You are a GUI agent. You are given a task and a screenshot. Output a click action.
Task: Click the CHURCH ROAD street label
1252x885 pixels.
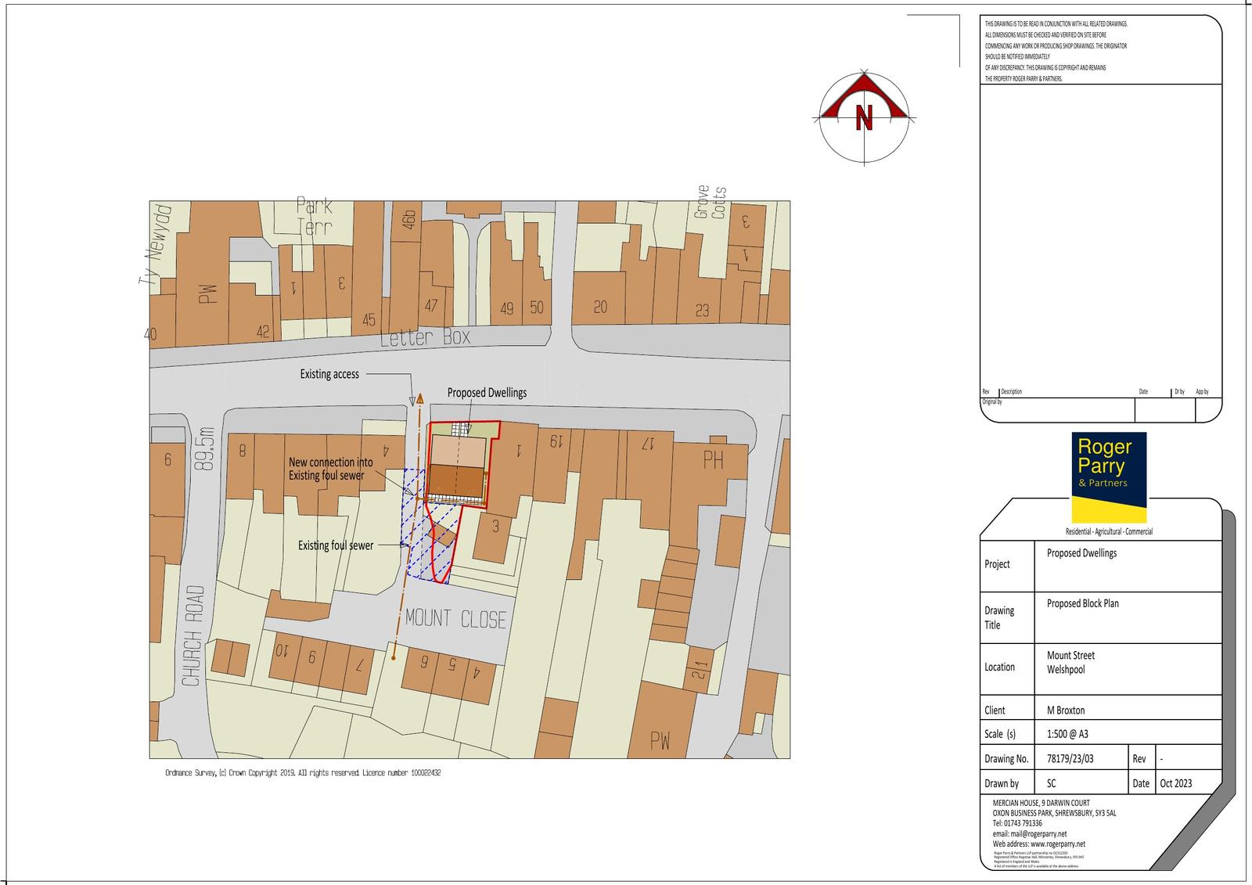tap(193, 635)
